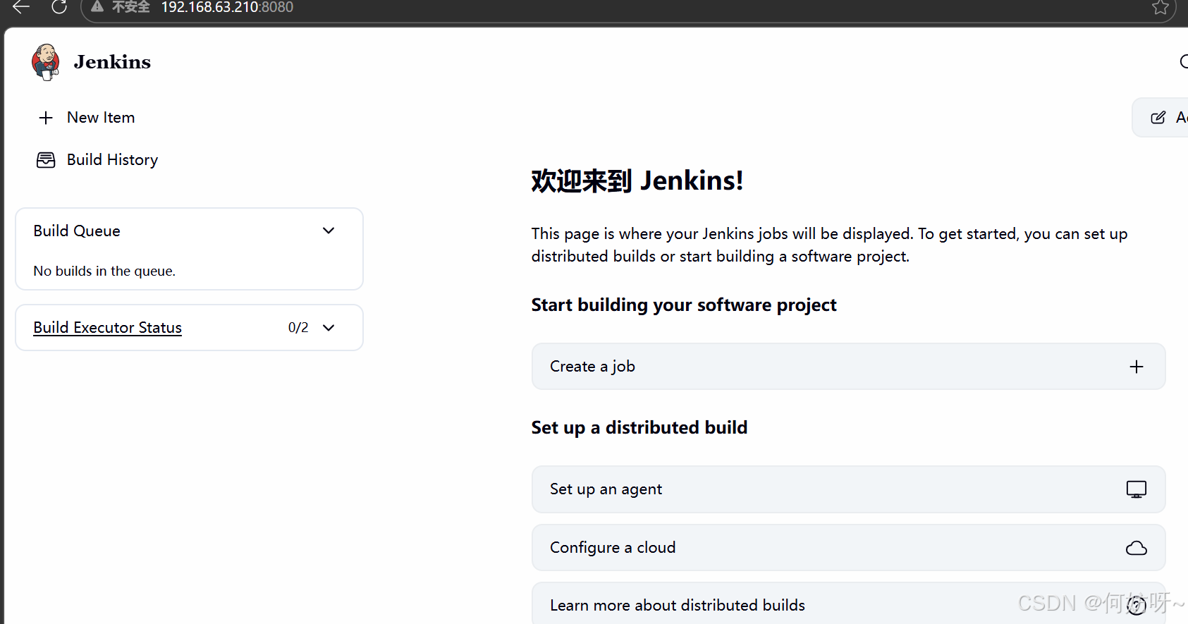Select the Set up a distributed build heading

(639, 428)
